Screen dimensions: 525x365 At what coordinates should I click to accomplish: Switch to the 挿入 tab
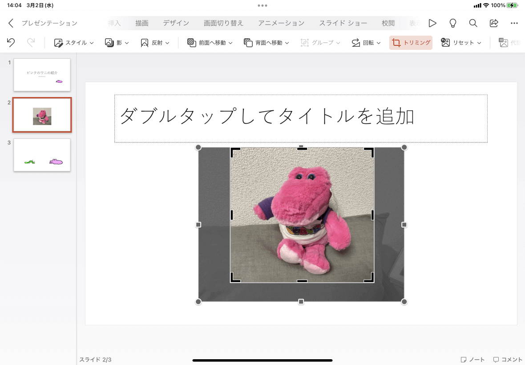pos(114,23)
